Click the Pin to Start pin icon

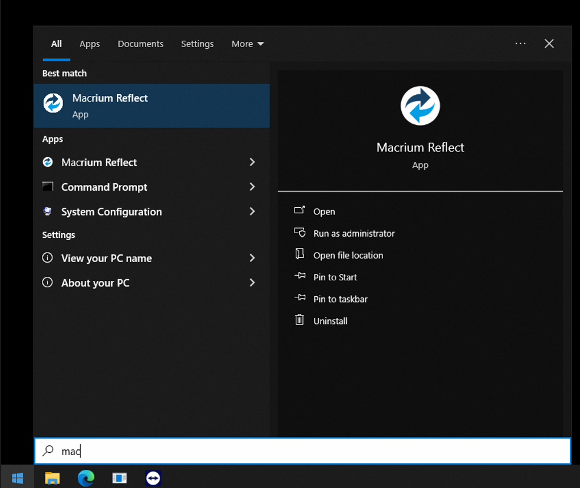point(300,276)
